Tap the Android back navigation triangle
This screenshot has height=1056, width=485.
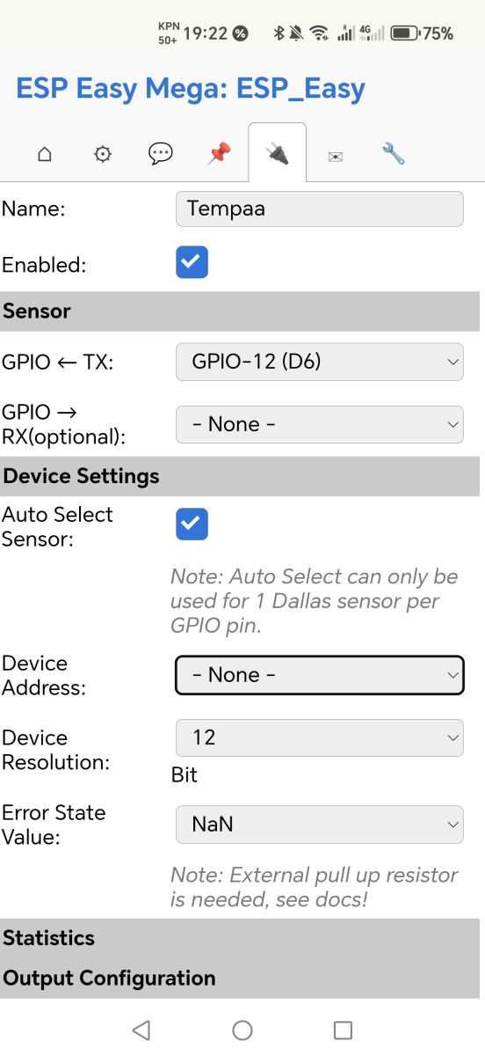coord(141,1030)
